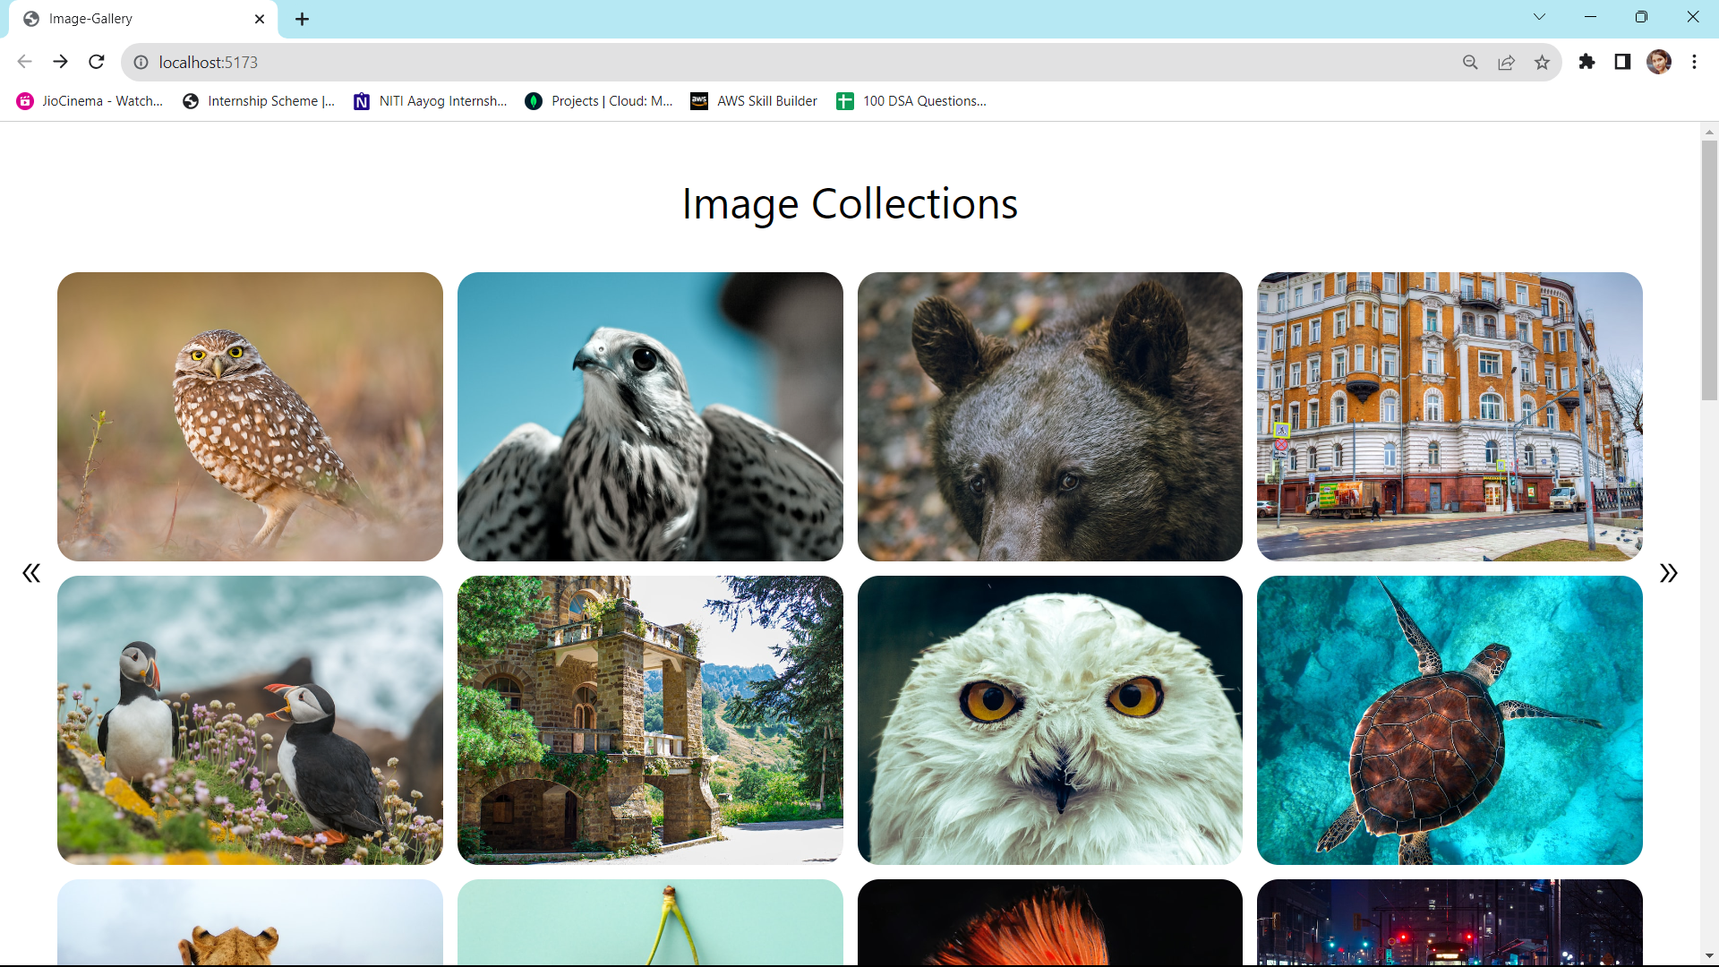Viewport: 1719px width, 967px height.
Task: Bookmark this tab with the star icon
Action: (1542, 62)
